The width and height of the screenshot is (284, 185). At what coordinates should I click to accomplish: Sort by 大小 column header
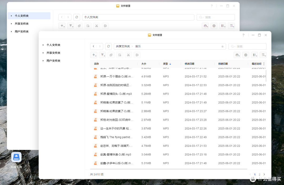[144, 64]
